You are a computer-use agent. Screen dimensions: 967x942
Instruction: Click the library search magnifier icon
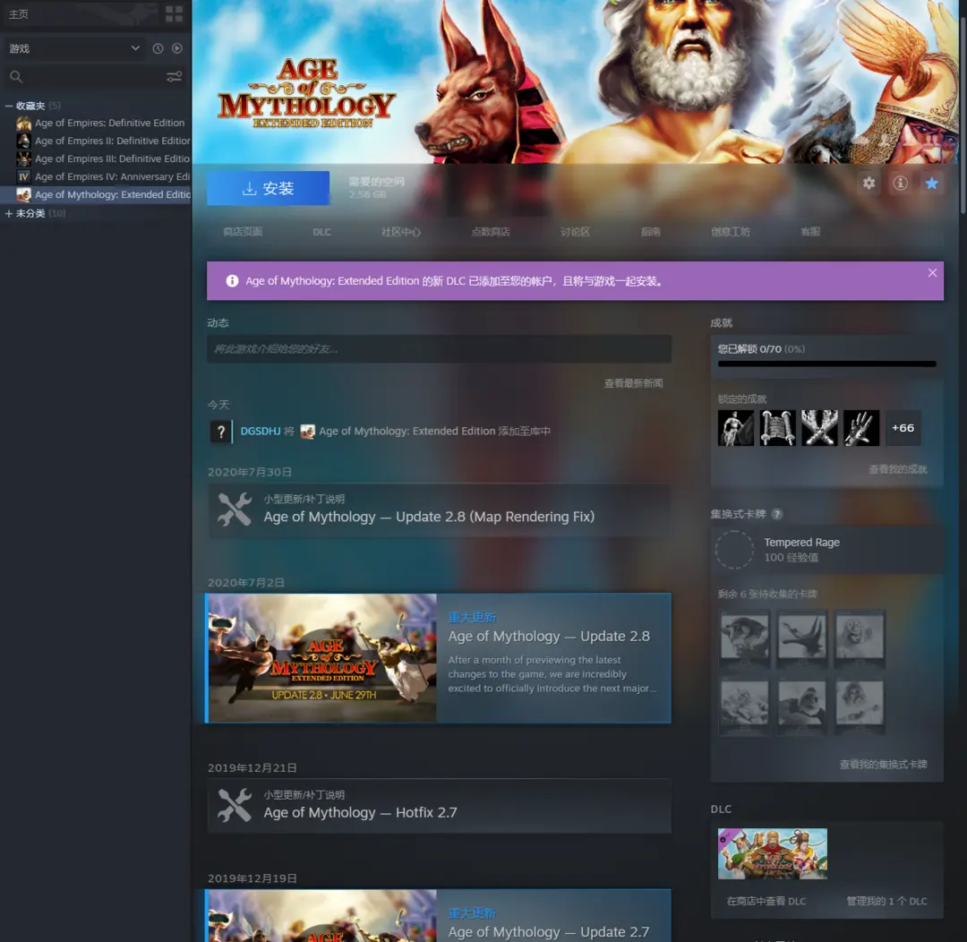tap(16, 76)
